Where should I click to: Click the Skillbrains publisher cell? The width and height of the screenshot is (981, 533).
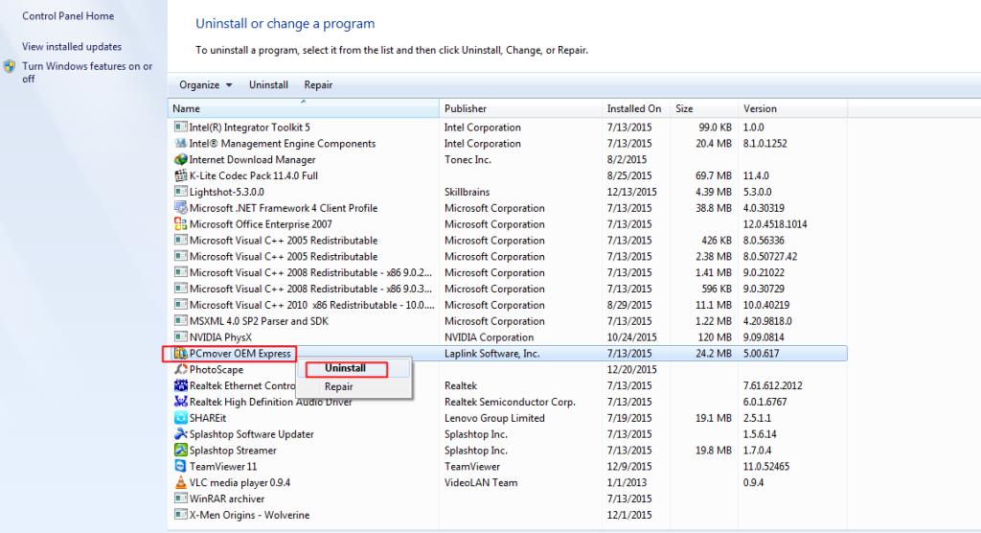pos(467,193)
